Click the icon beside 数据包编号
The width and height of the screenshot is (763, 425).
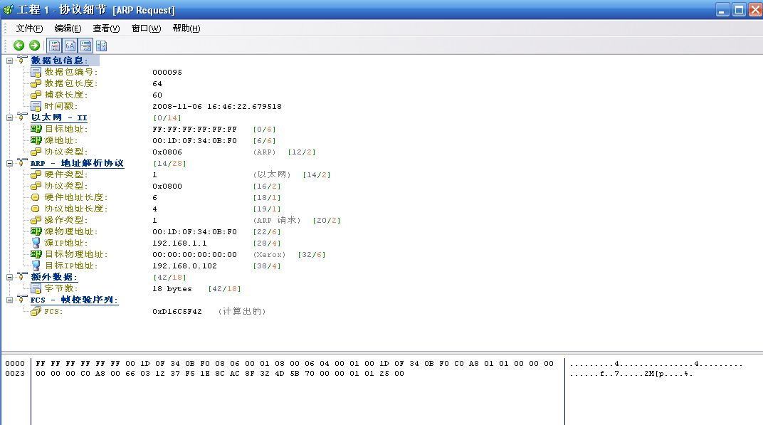36,72
